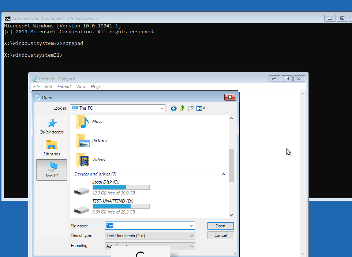The height and width of the screenshot is (257, 352).
Task: Open the View Menu icon dropdown
Action: pos(201,108)
